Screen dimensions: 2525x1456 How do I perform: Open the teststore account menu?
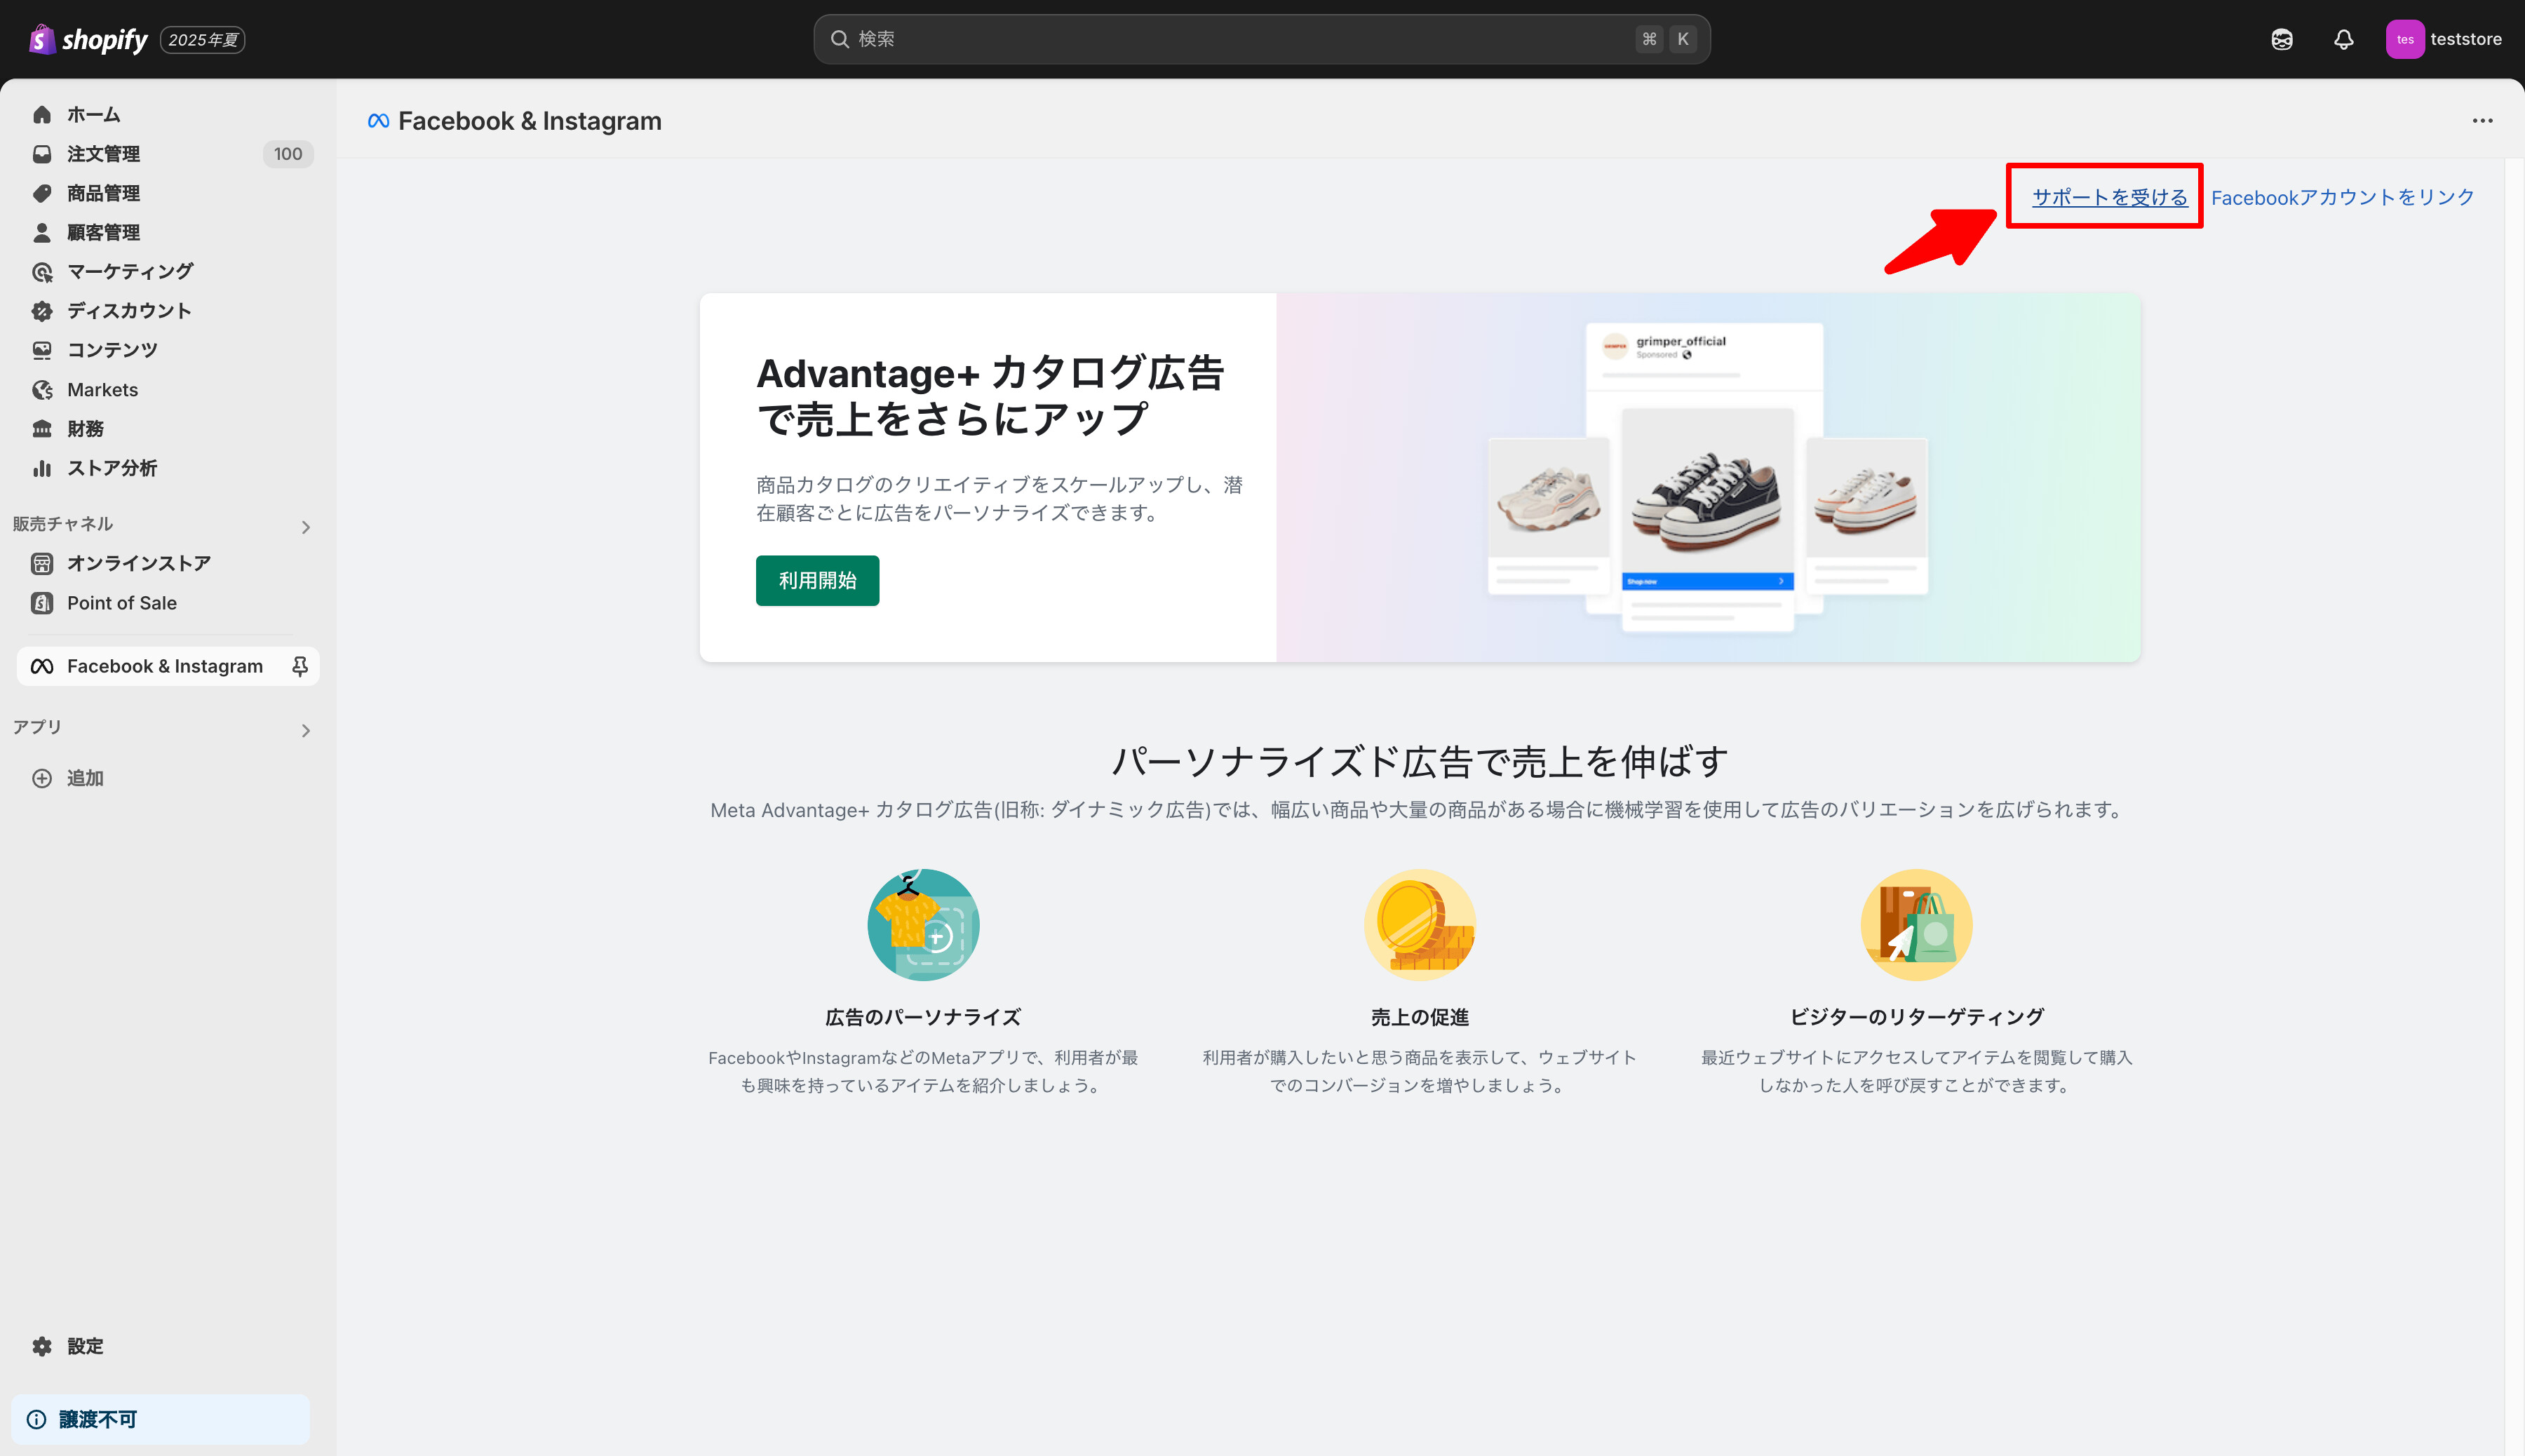coord(2444,40)
